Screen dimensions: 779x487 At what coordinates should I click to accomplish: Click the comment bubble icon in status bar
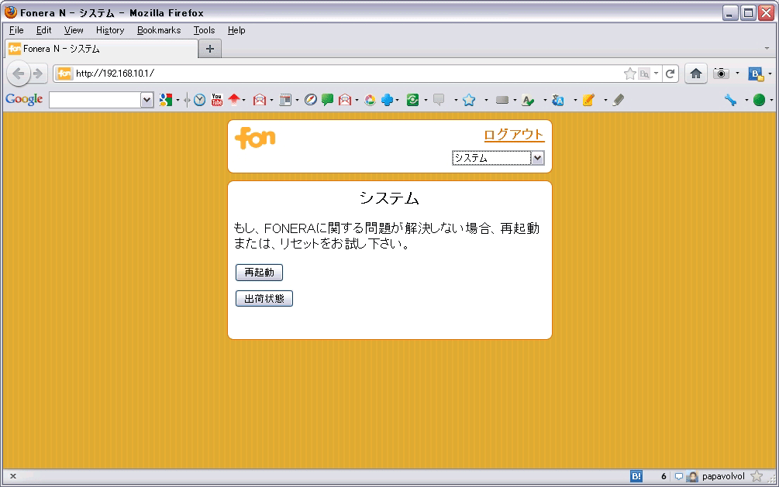click(679, 477)
